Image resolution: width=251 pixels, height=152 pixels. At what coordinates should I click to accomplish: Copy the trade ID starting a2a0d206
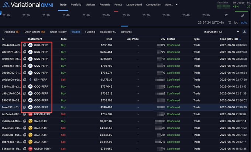(x=25, y=59)
